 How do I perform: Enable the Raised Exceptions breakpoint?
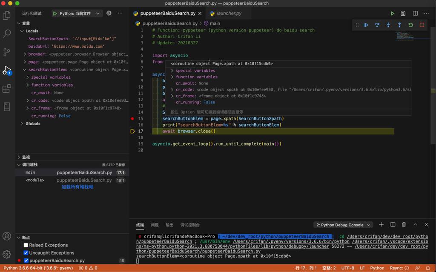26,245
